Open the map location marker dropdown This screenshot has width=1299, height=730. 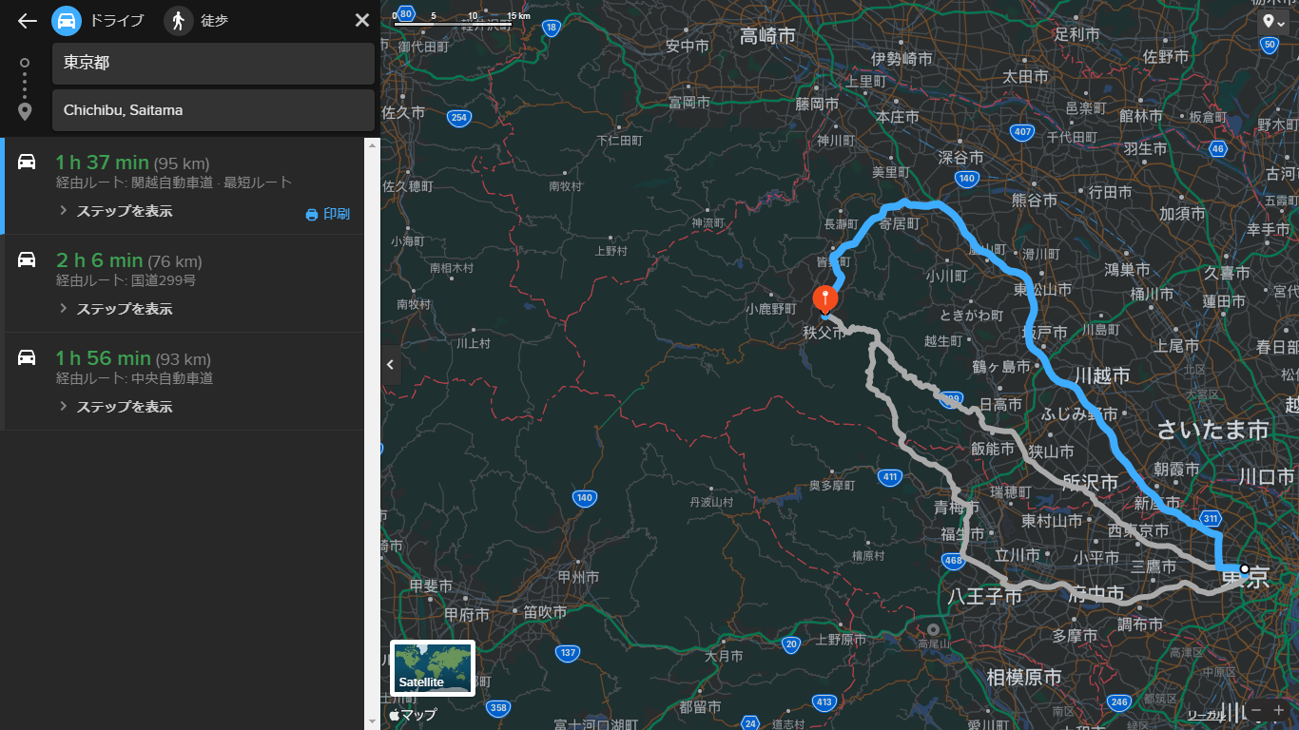pos(1272,22)
